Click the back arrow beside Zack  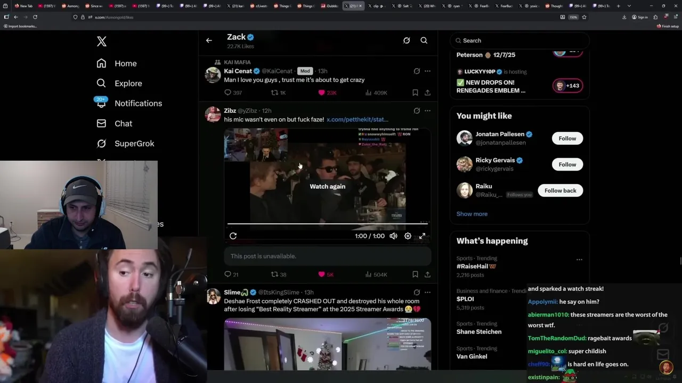(x=209, y=40)
